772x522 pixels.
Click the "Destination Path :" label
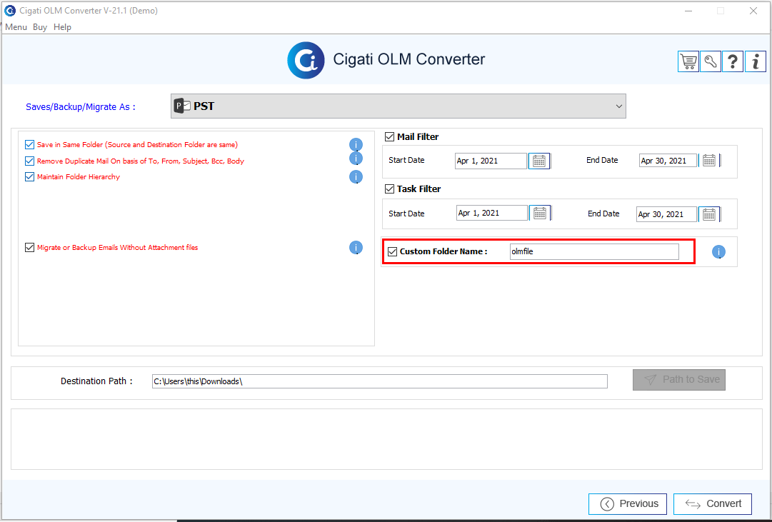coord(96,381)
